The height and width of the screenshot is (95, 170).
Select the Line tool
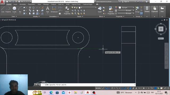[3, 9]
